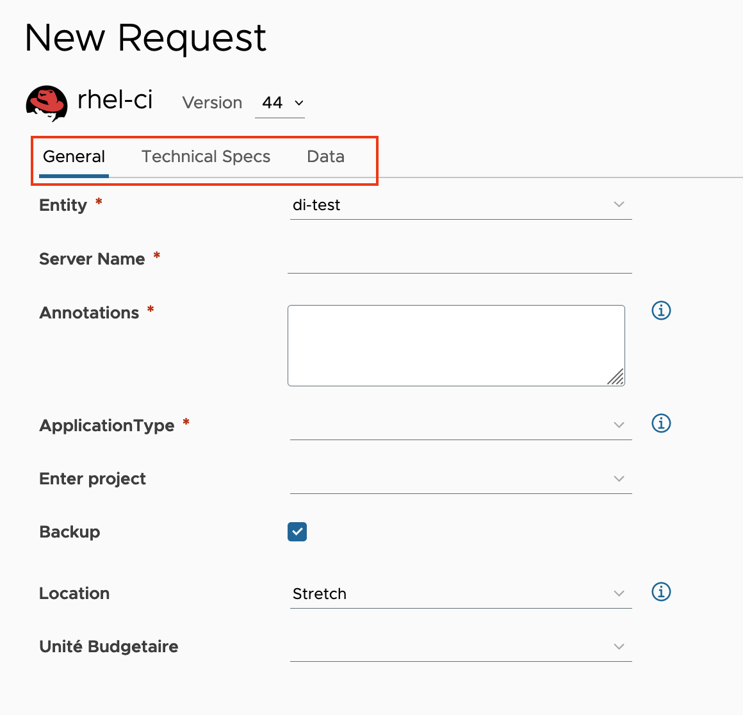Image resolution: width=743 pixels, height=715 pixels.
Task: Select the General tab
Action: point(74,157)
